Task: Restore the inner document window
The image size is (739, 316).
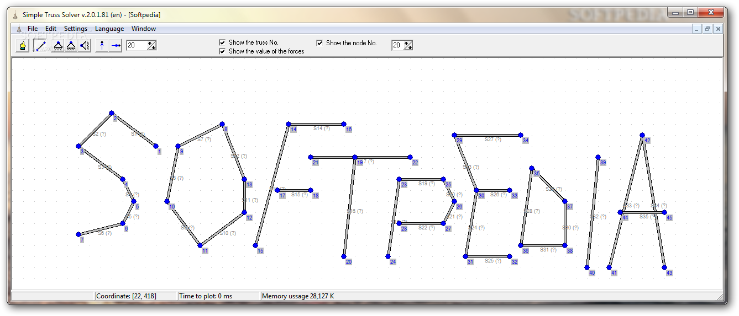Action: pyautogui.click(x=707, y=29)
